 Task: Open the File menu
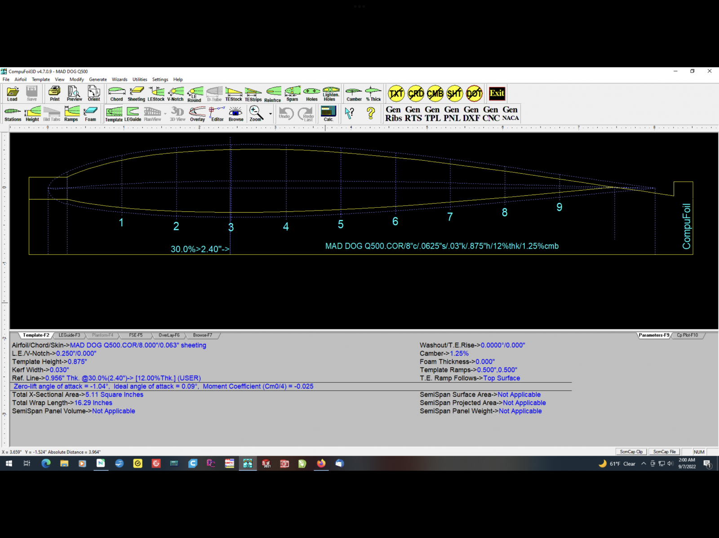coord(6,79)
